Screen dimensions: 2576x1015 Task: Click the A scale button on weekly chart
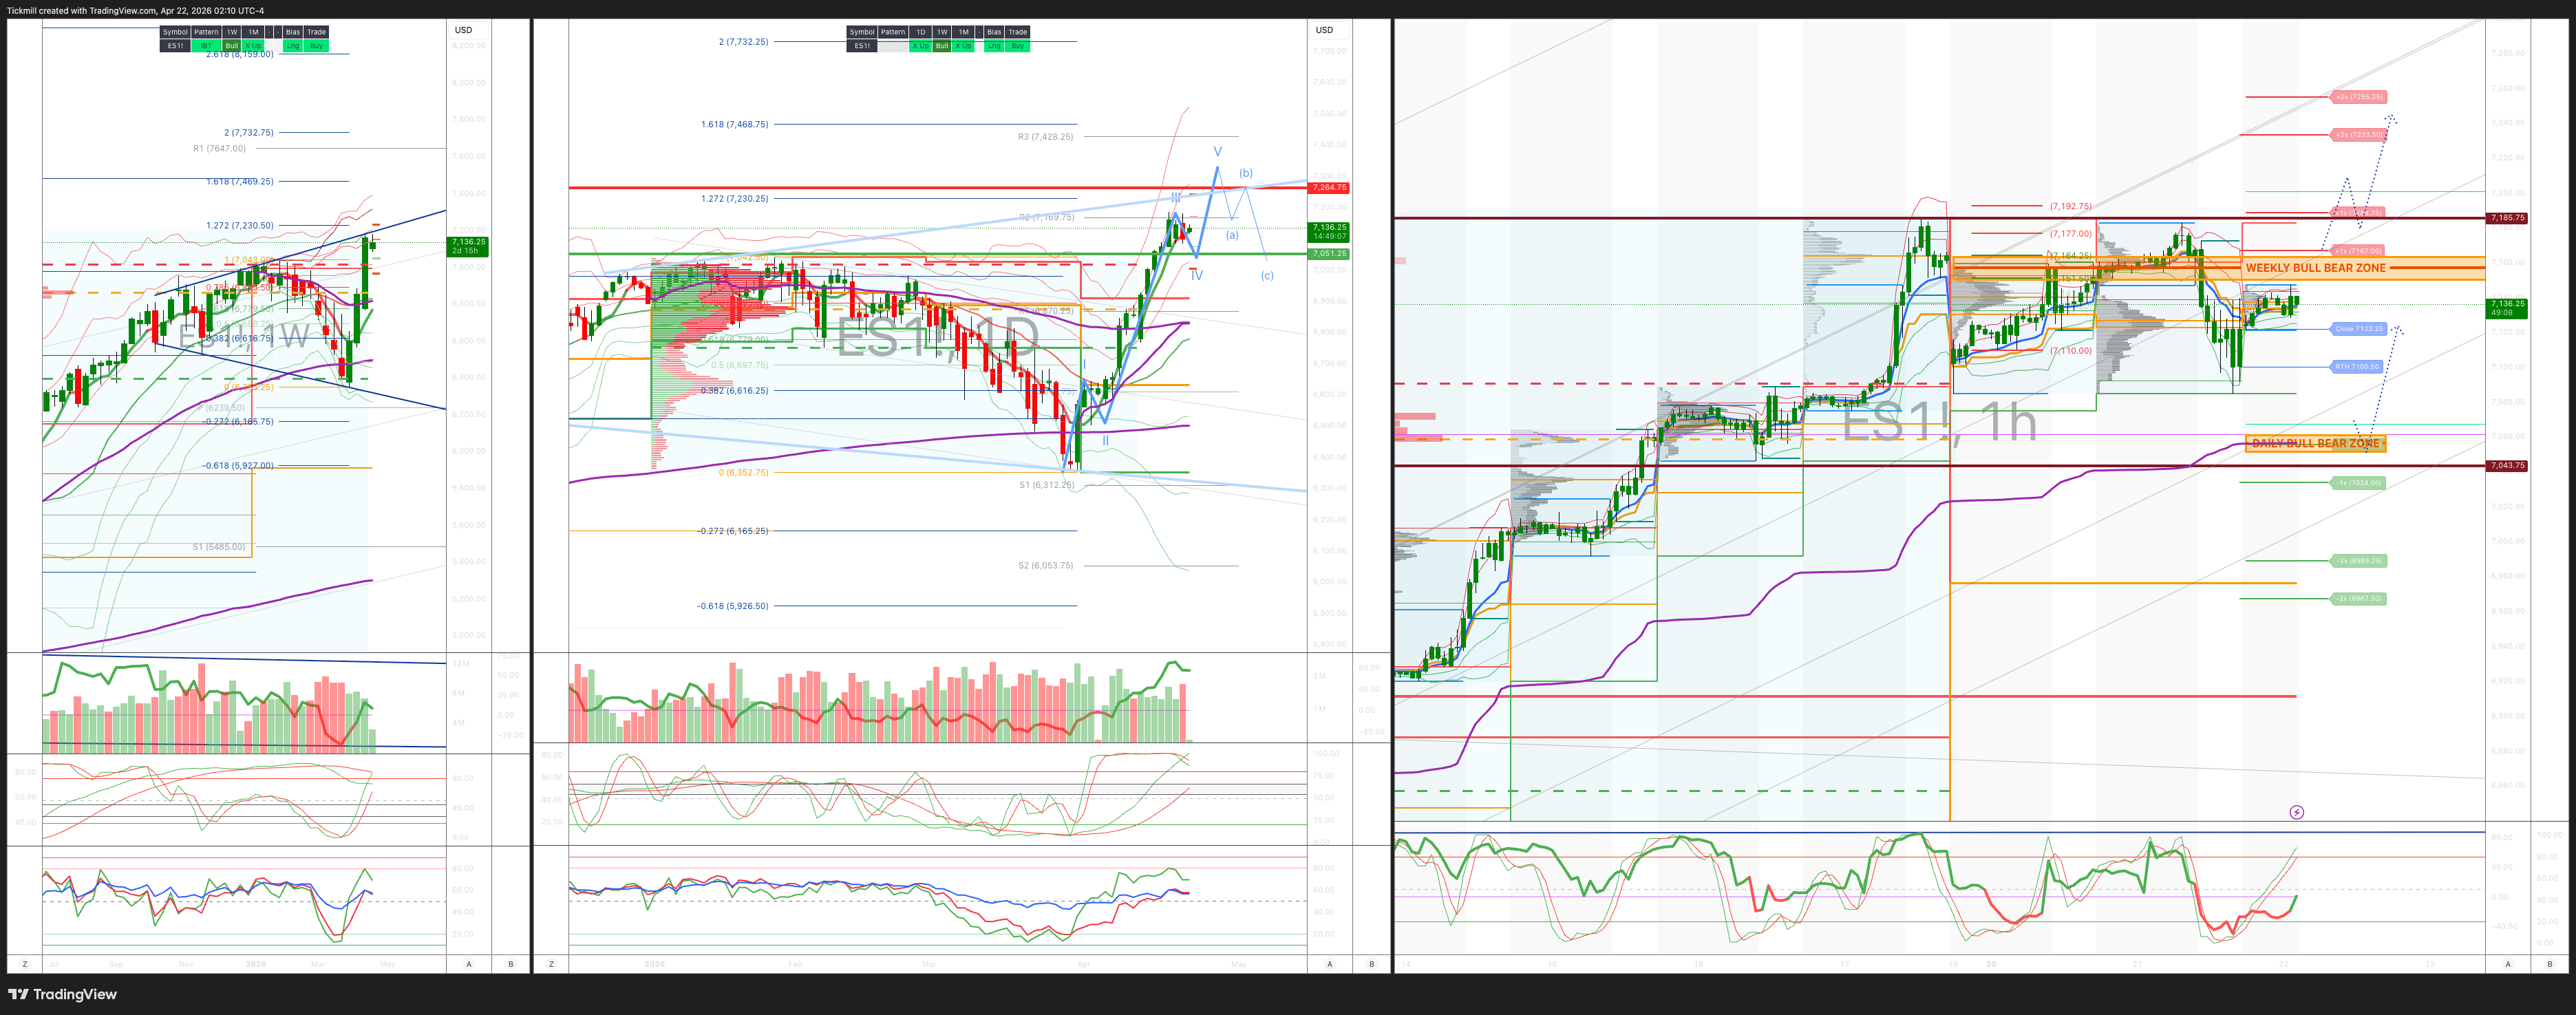[469, 964]
